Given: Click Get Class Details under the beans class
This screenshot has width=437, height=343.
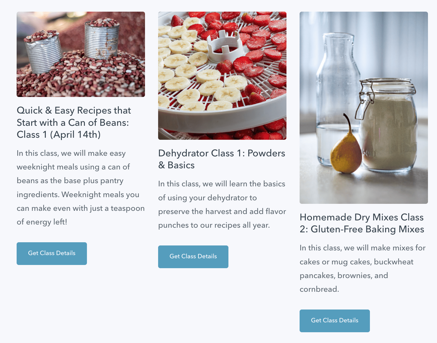Looking at the screenshot, I should (52, 253).
